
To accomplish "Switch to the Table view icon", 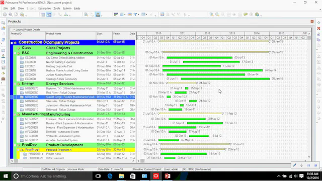I will click(x=43, y=15).
